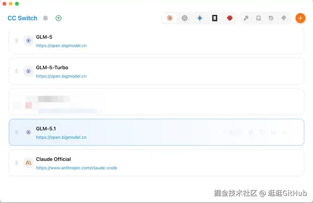
Task: Open the book prompts icon
Action: 259,18
